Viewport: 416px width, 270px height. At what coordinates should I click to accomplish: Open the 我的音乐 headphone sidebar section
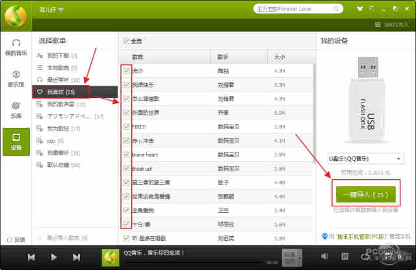pyautogui.click(x=16, y=47)
